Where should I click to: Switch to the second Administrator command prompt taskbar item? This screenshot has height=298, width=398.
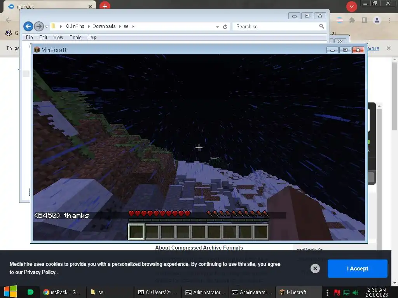tap(252, 292)
